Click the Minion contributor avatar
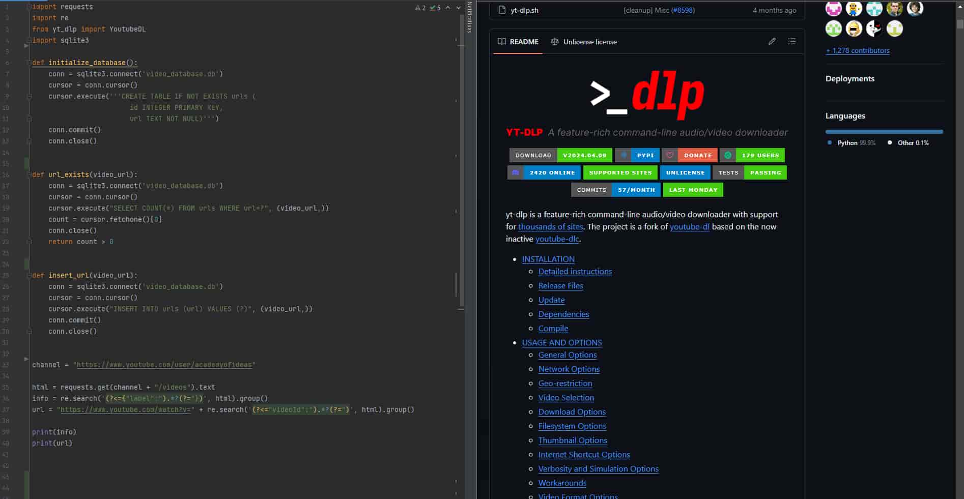The width and height of the screenshot is (964, 499). [x=854, y=9]
